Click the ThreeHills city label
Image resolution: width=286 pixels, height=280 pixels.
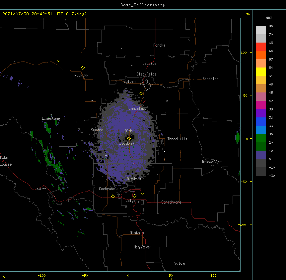pyautogui.click(x=177, y=139)
